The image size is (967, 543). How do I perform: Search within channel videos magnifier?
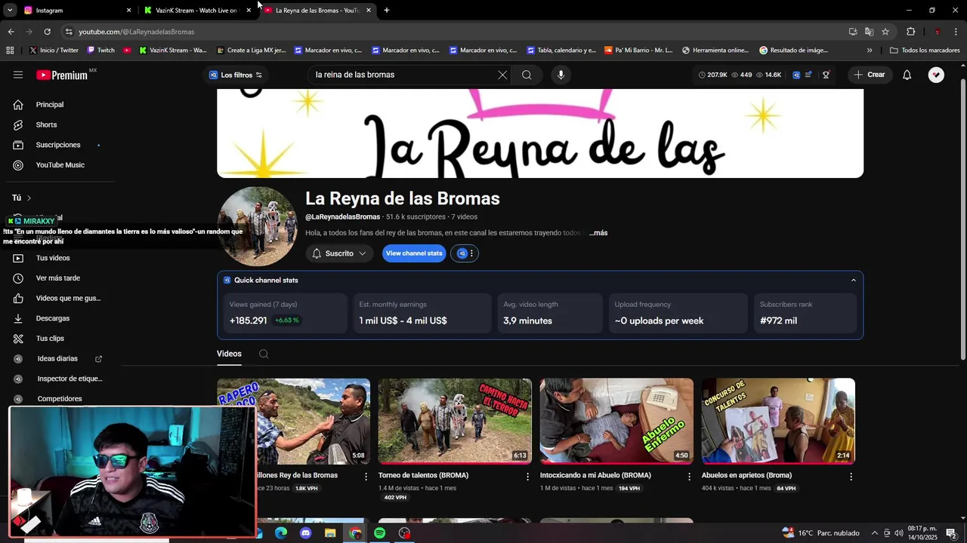(x=264, y=354)
